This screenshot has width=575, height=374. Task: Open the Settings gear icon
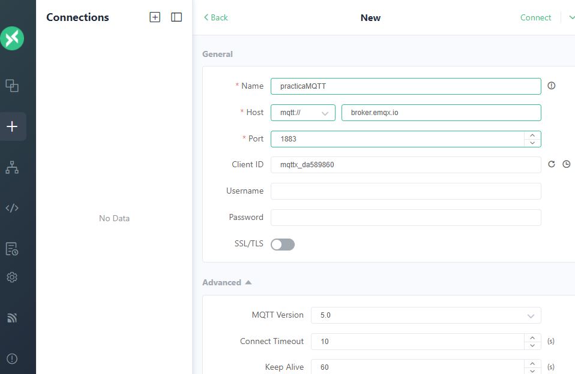tap(12, 278)
